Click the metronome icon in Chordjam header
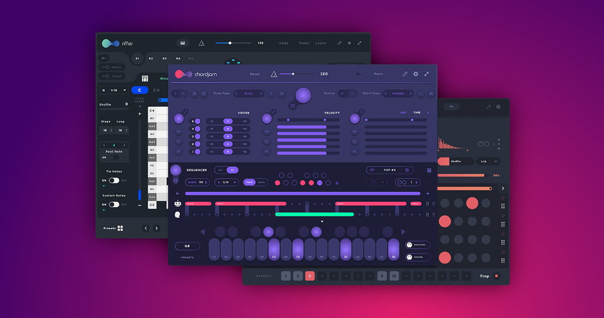The height and width of the screenshot is (318, 604). (x=274, y=74)
